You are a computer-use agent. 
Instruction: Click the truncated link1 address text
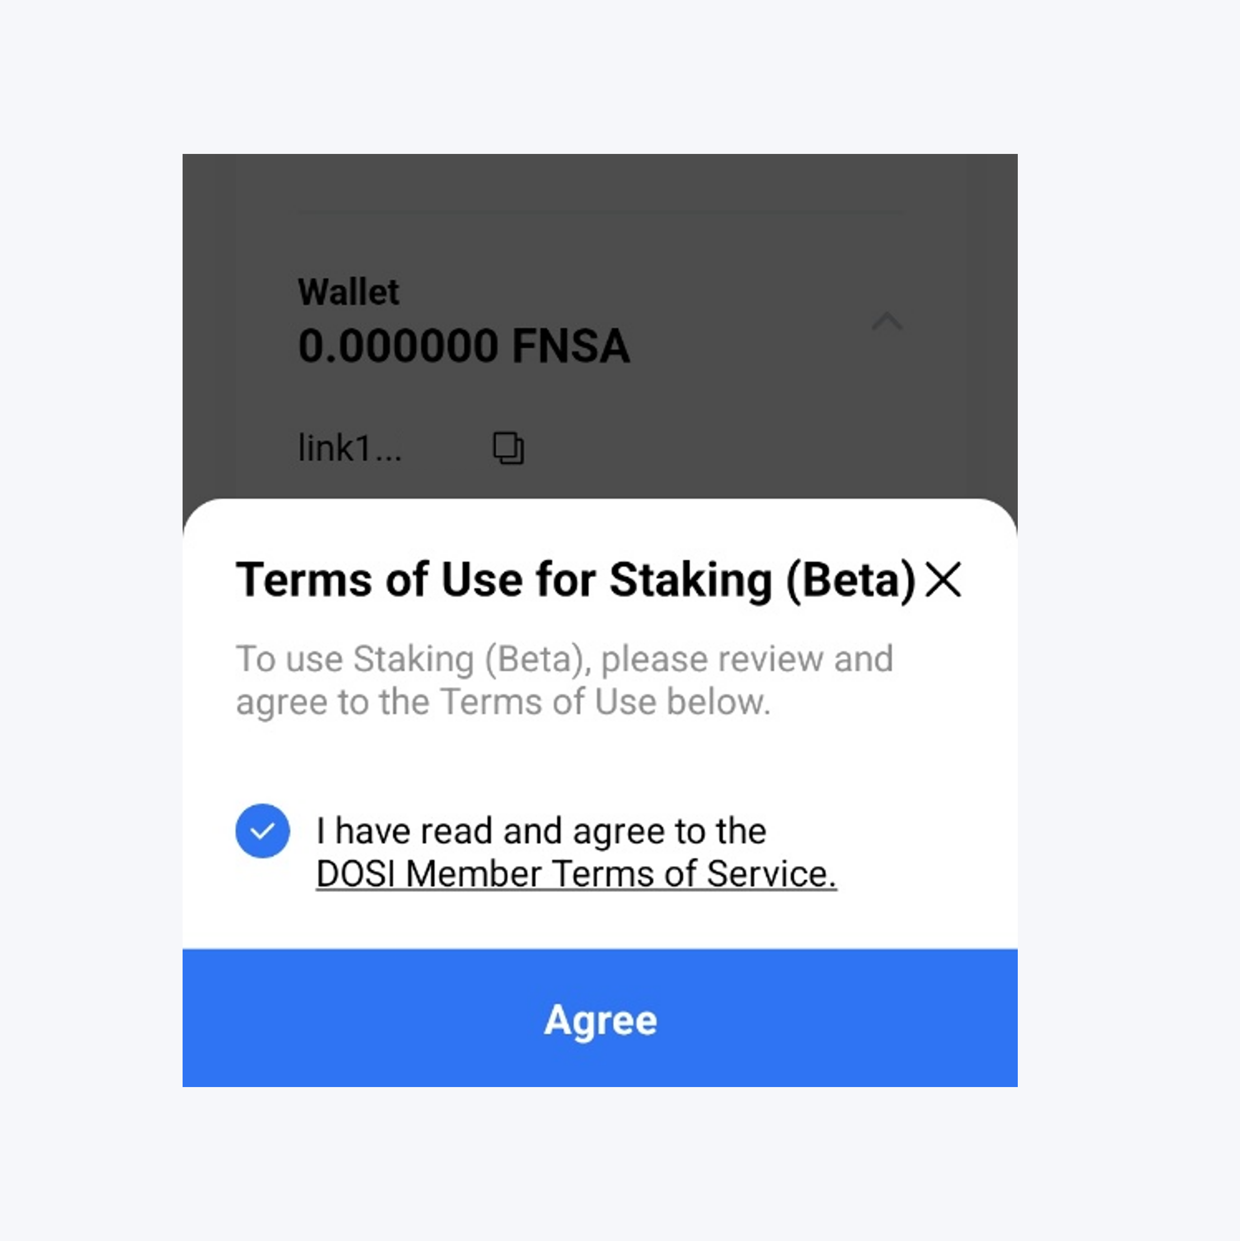(350, 448)
